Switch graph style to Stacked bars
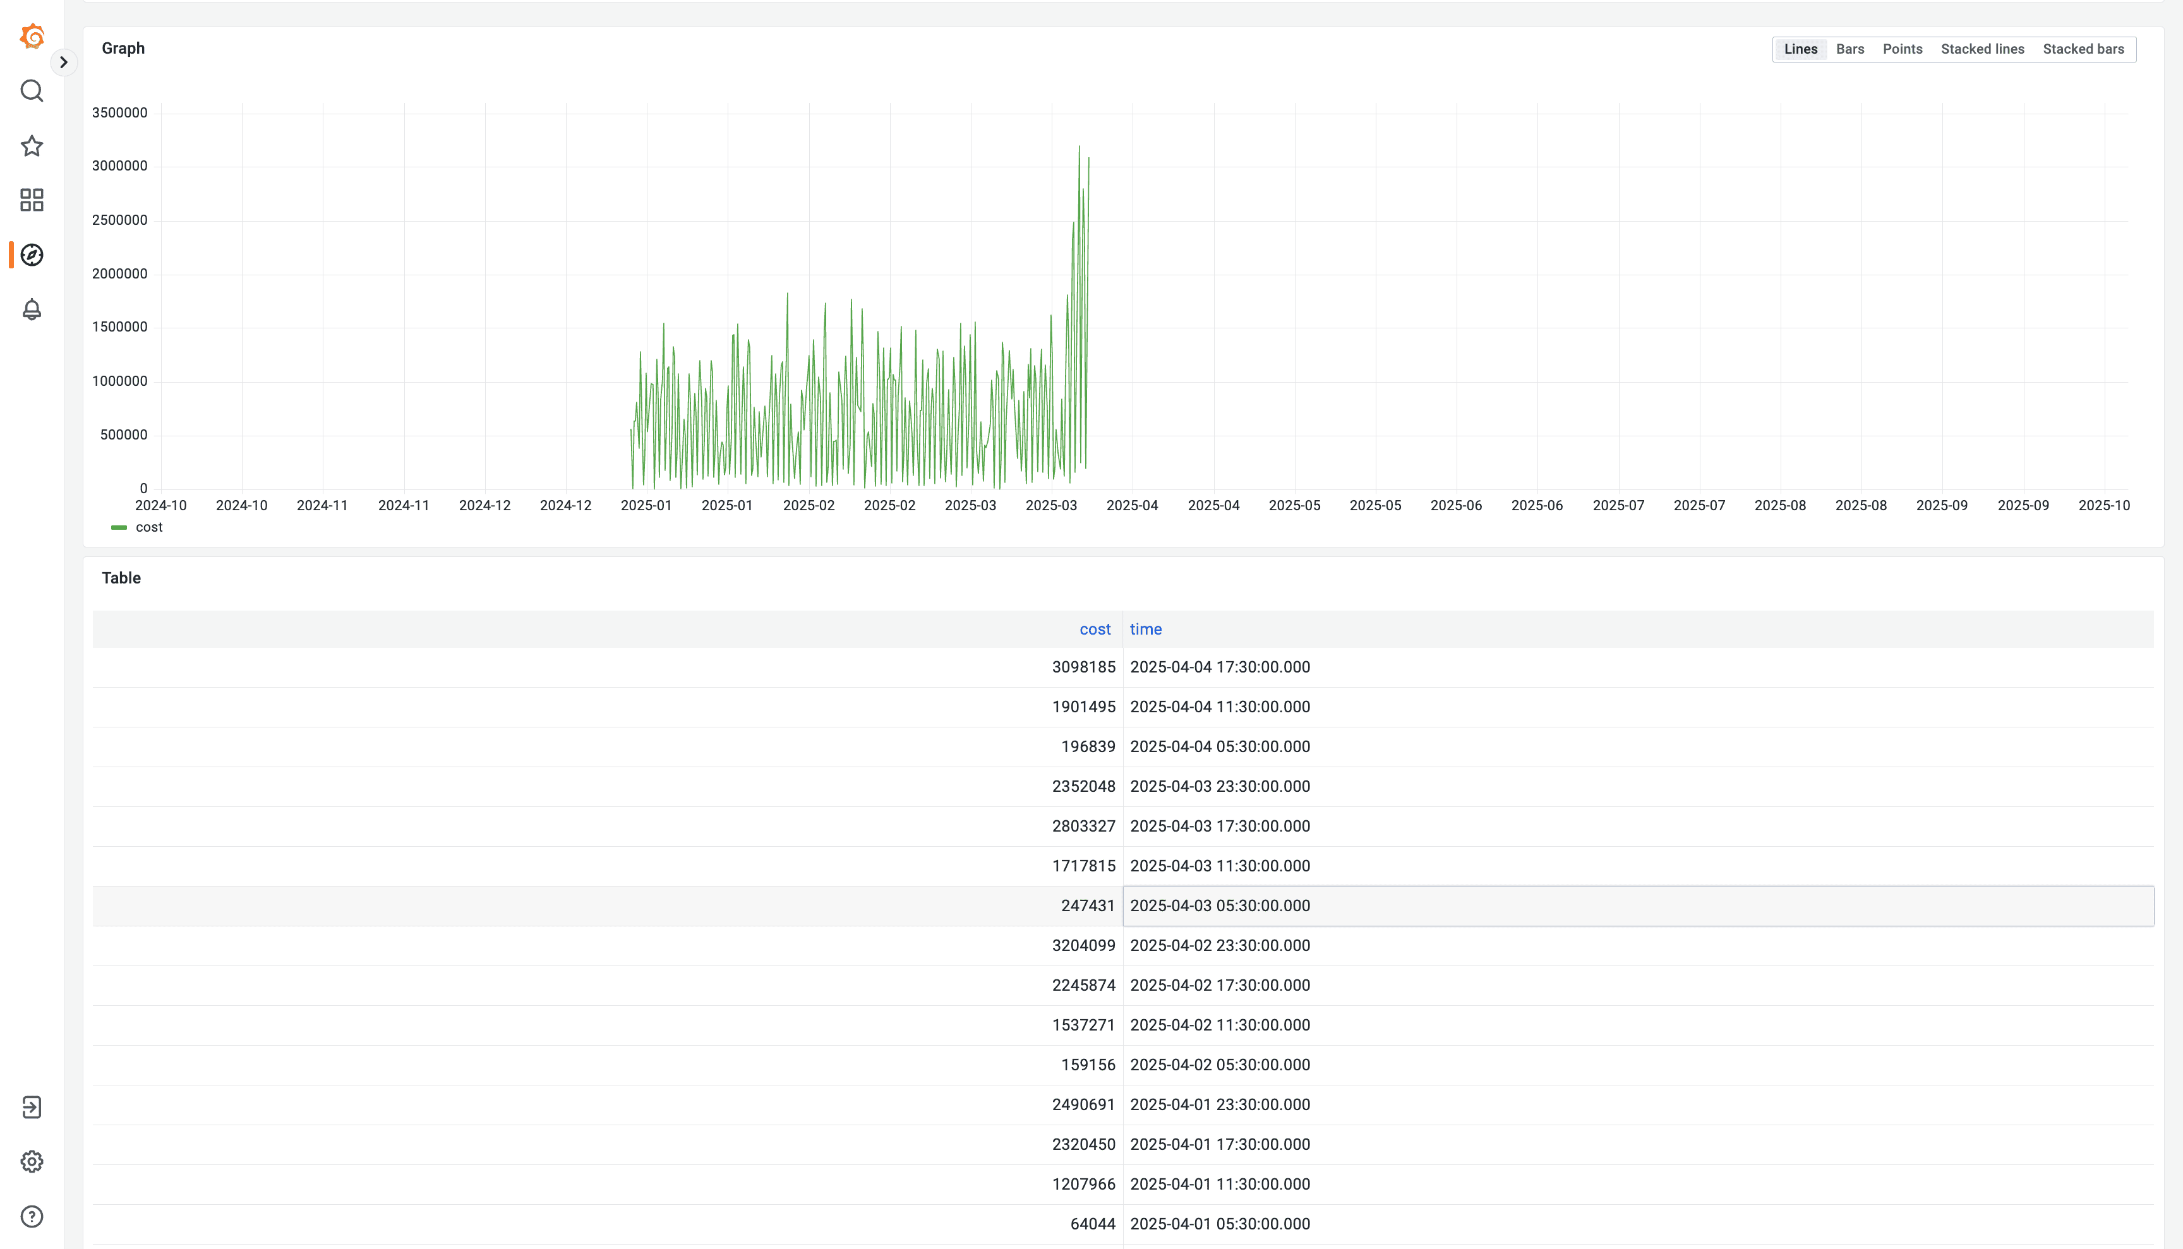This screenshot has width=2183, height=1249. click(2083, 49)
